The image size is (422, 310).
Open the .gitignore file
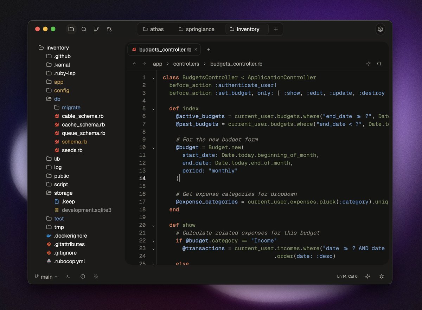click(x=62, y=253)
